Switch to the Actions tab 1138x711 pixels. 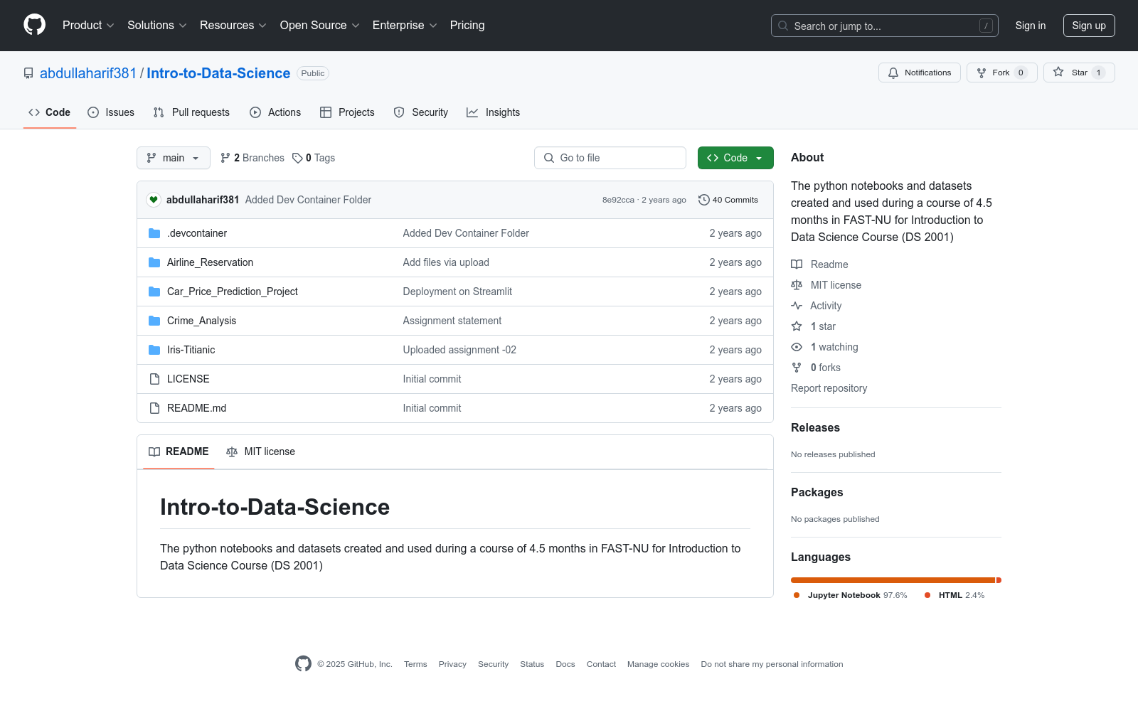[275, 112]
